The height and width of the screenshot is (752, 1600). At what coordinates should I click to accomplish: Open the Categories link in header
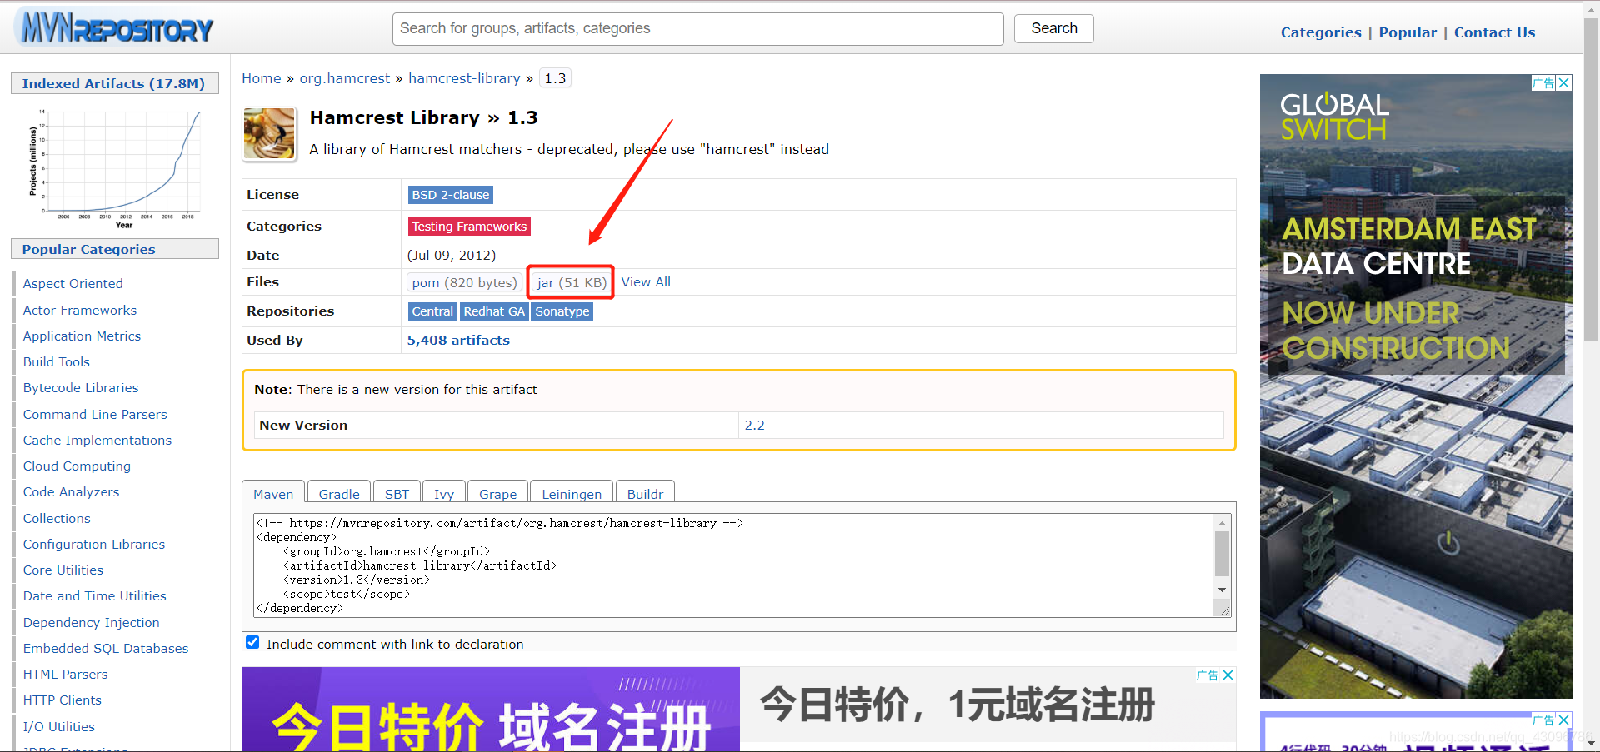point(1321,32)
